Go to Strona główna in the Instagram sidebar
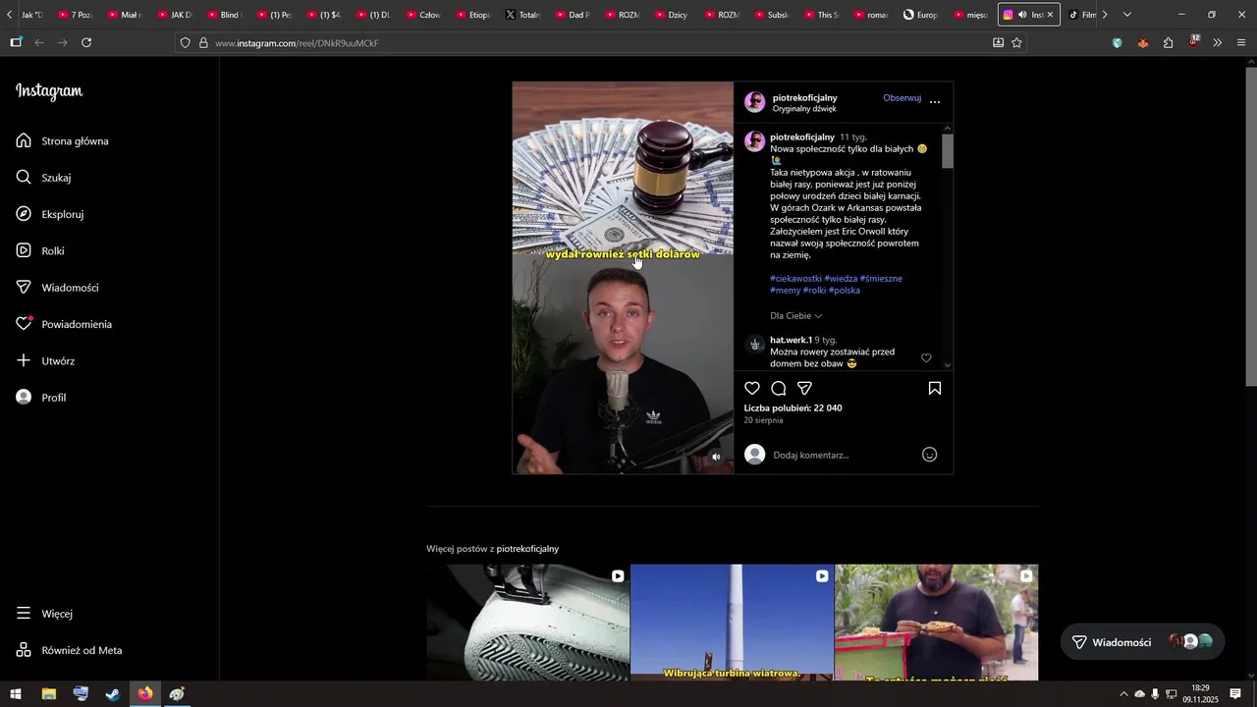This screenshot has width=1257, height=707. (x=75, y=141)
